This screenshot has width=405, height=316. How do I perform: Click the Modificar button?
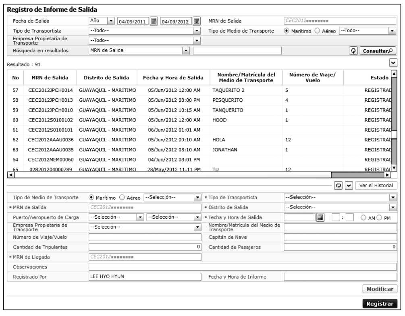coord(380,289)
